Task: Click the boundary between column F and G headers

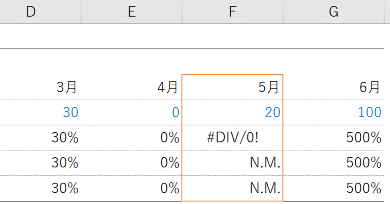Action: 283,12
